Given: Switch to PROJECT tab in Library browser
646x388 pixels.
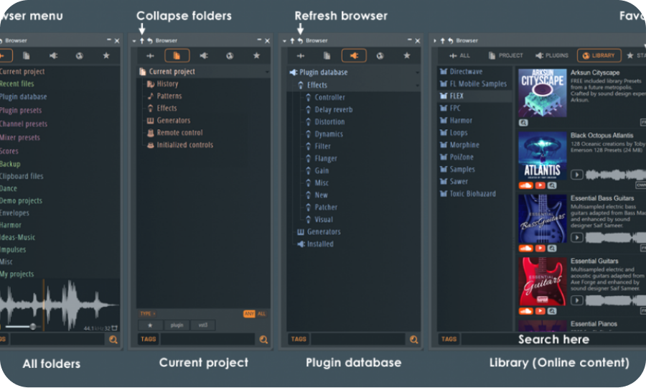Looking at the screenshot, I should 505,55.
